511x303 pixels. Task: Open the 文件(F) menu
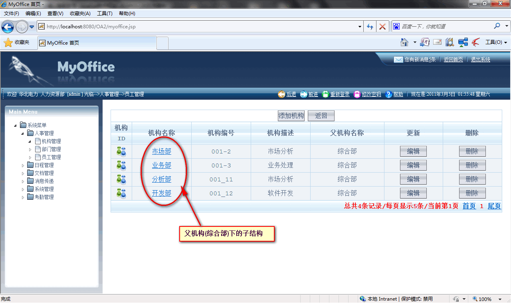(12, 14)
